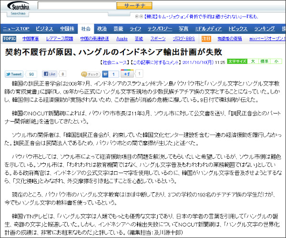Open the スポーツ topic link
Viewport: 286px width, 238px height.
(x=158, y=39)
